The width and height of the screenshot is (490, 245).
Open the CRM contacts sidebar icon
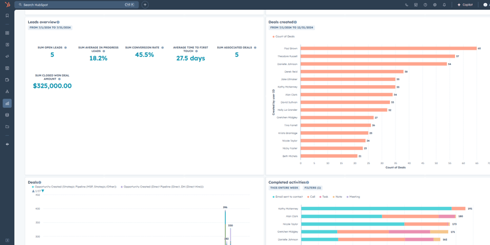click(7, 45)
